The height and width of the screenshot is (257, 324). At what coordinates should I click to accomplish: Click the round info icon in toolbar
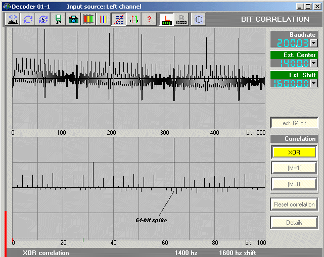(199, 19)
